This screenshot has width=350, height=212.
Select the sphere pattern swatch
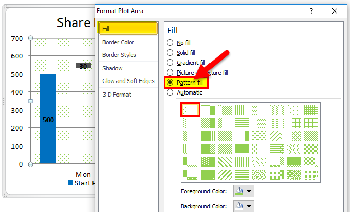[294, 175]
